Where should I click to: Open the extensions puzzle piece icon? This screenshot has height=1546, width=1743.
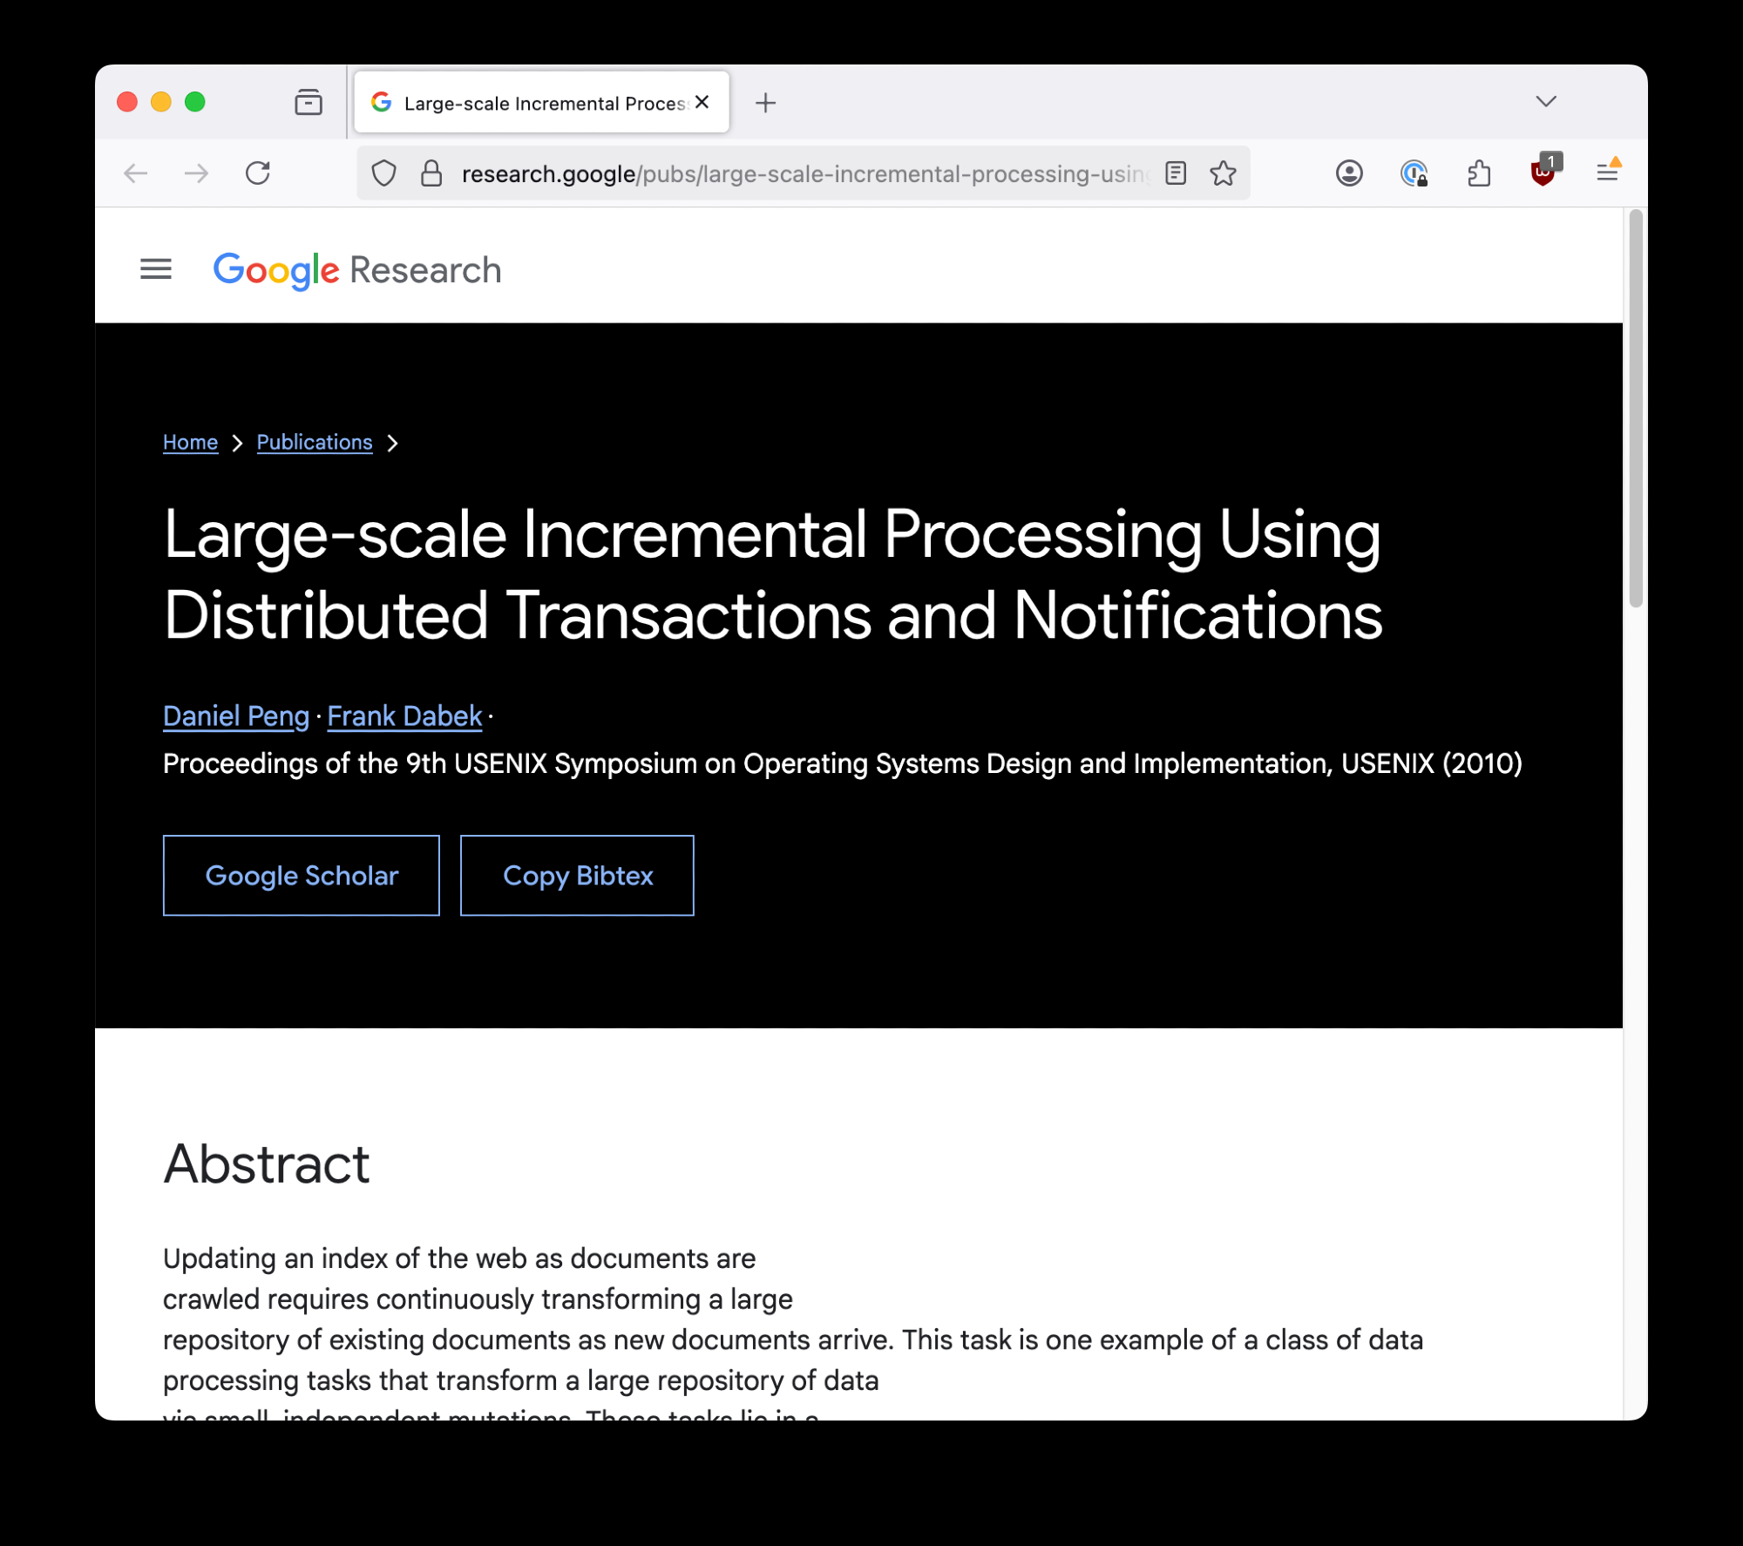pyautogui.click(x=1479, y=173)
